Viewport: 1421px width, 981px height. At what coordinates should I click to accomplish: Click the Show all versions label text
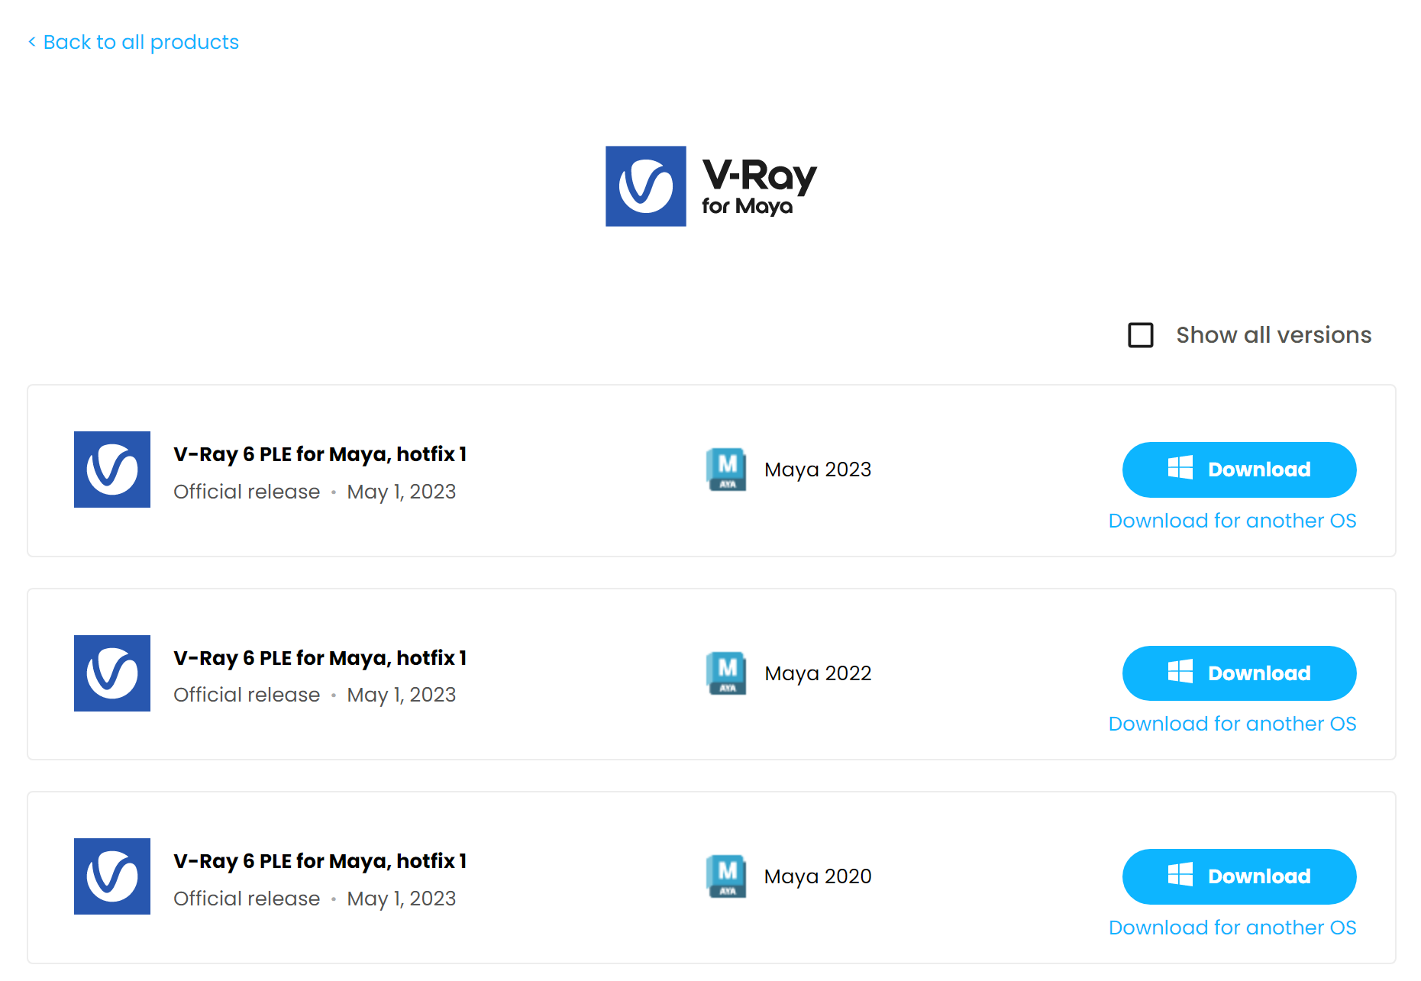coord(1274,335)
